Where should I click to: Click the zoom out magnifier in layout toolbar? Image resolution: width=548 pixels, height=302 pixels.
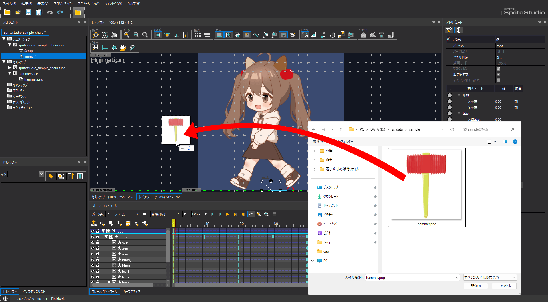pos(136,35)
